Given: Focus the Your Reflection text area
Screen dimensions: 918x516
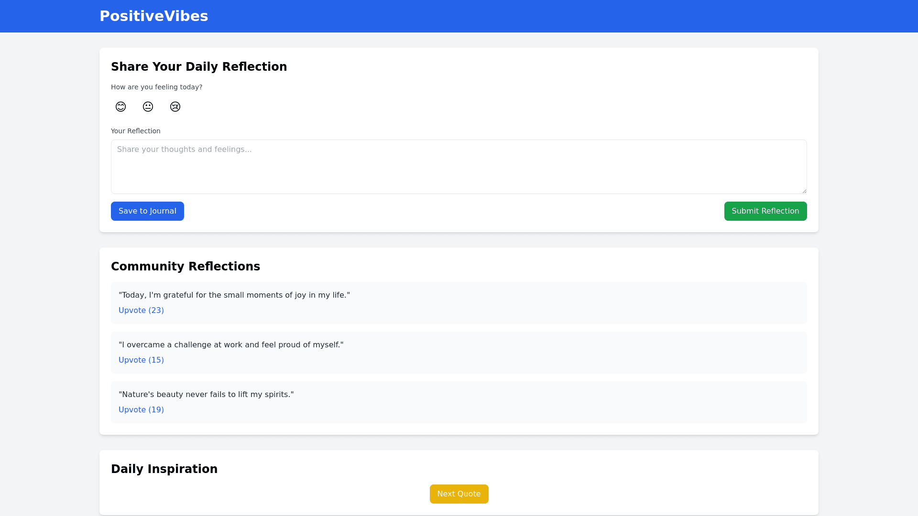Looking at the screenshot, I should (459, 166).
